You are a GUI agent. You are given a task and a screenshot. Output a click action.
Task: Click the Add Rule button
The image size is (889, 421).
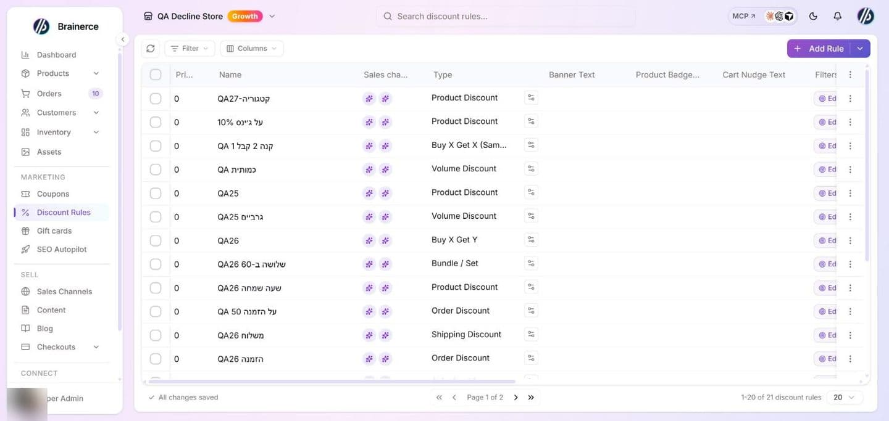(819, 49)
